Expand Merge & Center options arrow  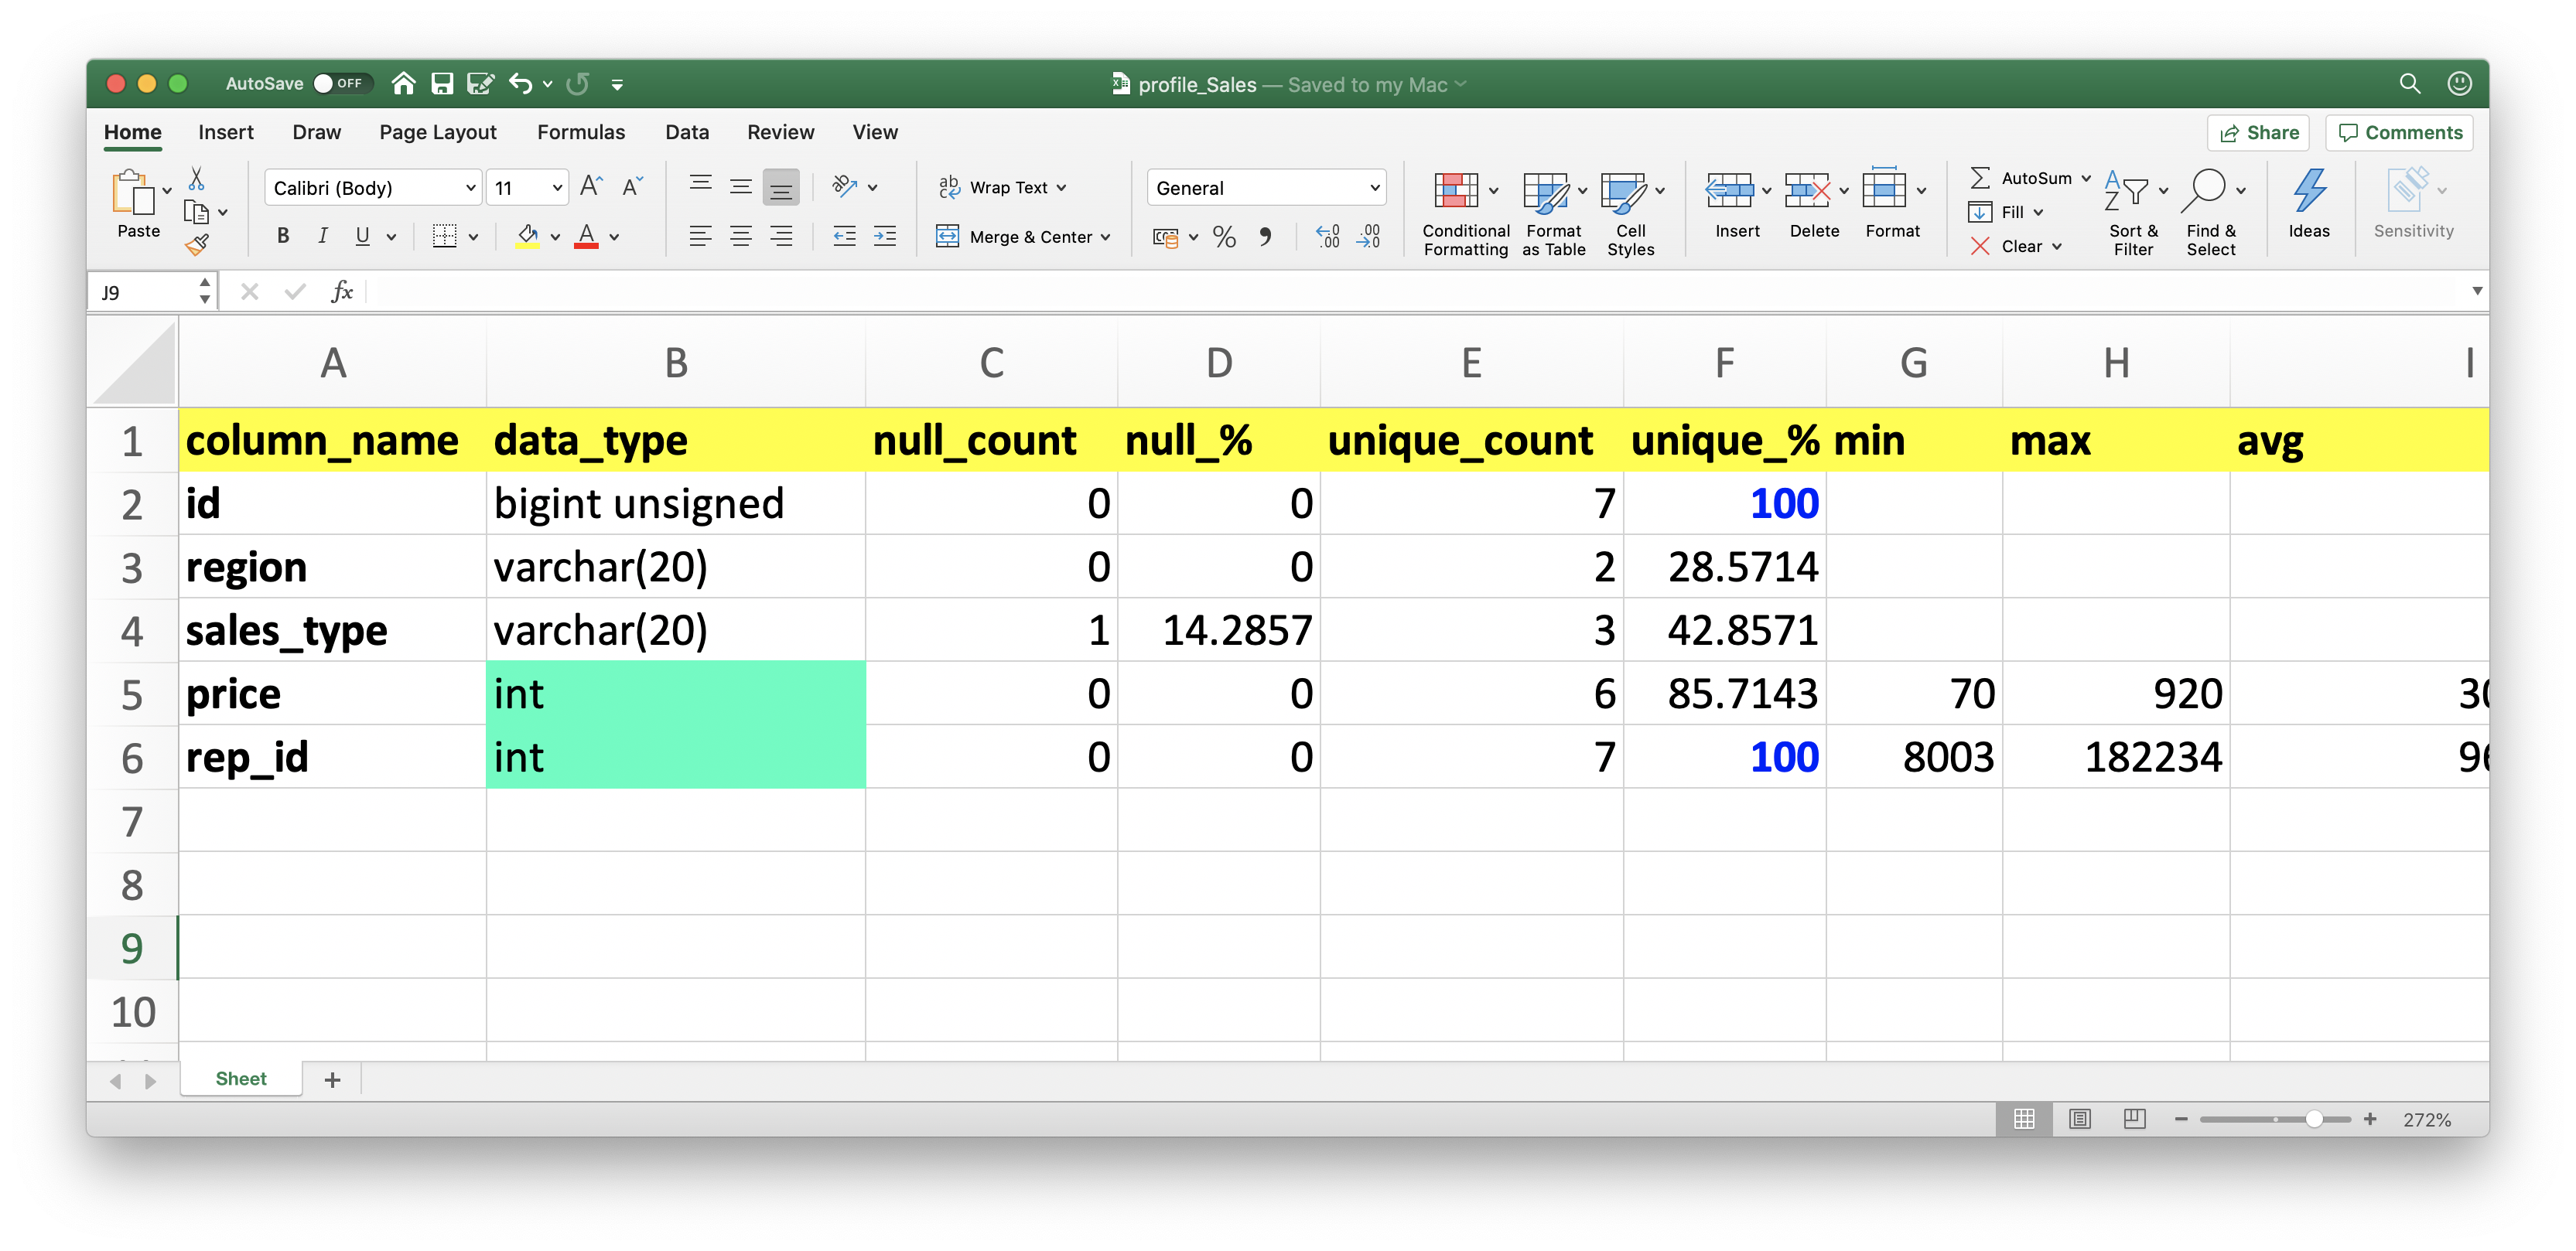tap(1106, 238)
